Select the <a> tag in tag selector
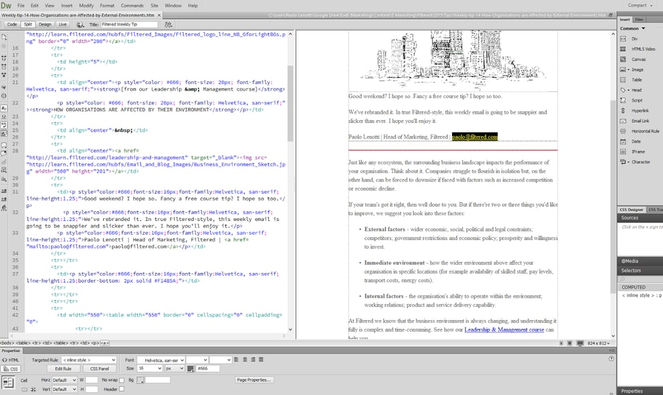Image resolution: width=663 pixels, height=395 pixels. pyautogui.click(x=104, y=343)
